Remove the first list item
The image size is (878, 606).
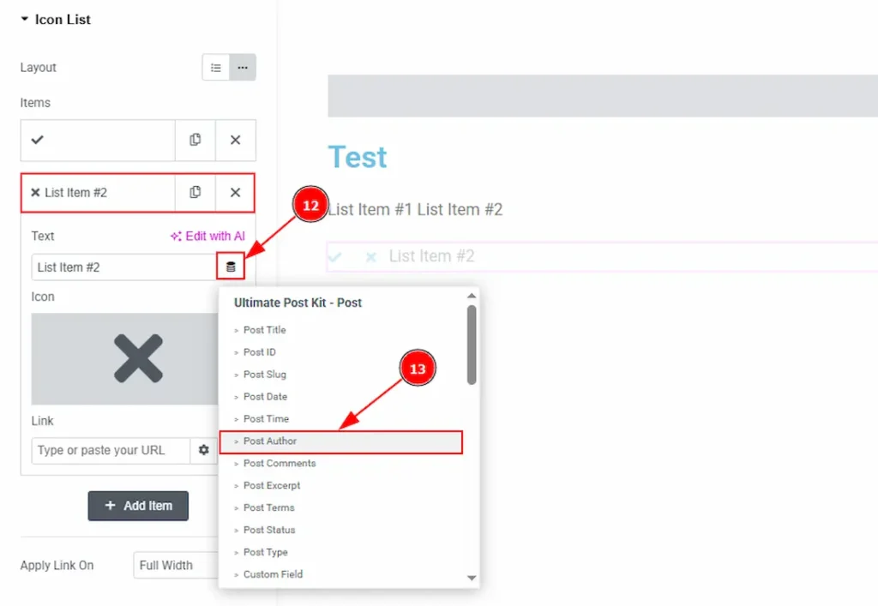pyautogui.click(x=236, y=140)
